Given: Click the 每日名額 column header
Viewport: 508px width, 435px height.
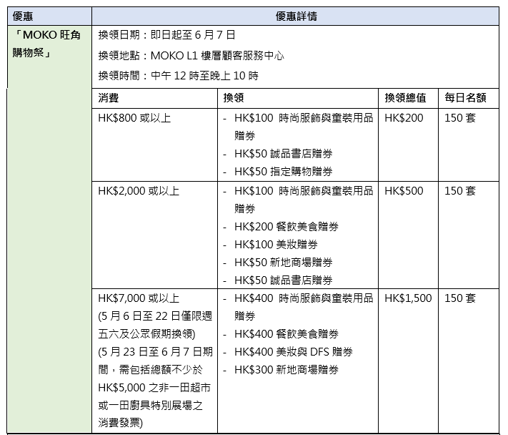Looking at the screenshot, I should tap(465, 98).
